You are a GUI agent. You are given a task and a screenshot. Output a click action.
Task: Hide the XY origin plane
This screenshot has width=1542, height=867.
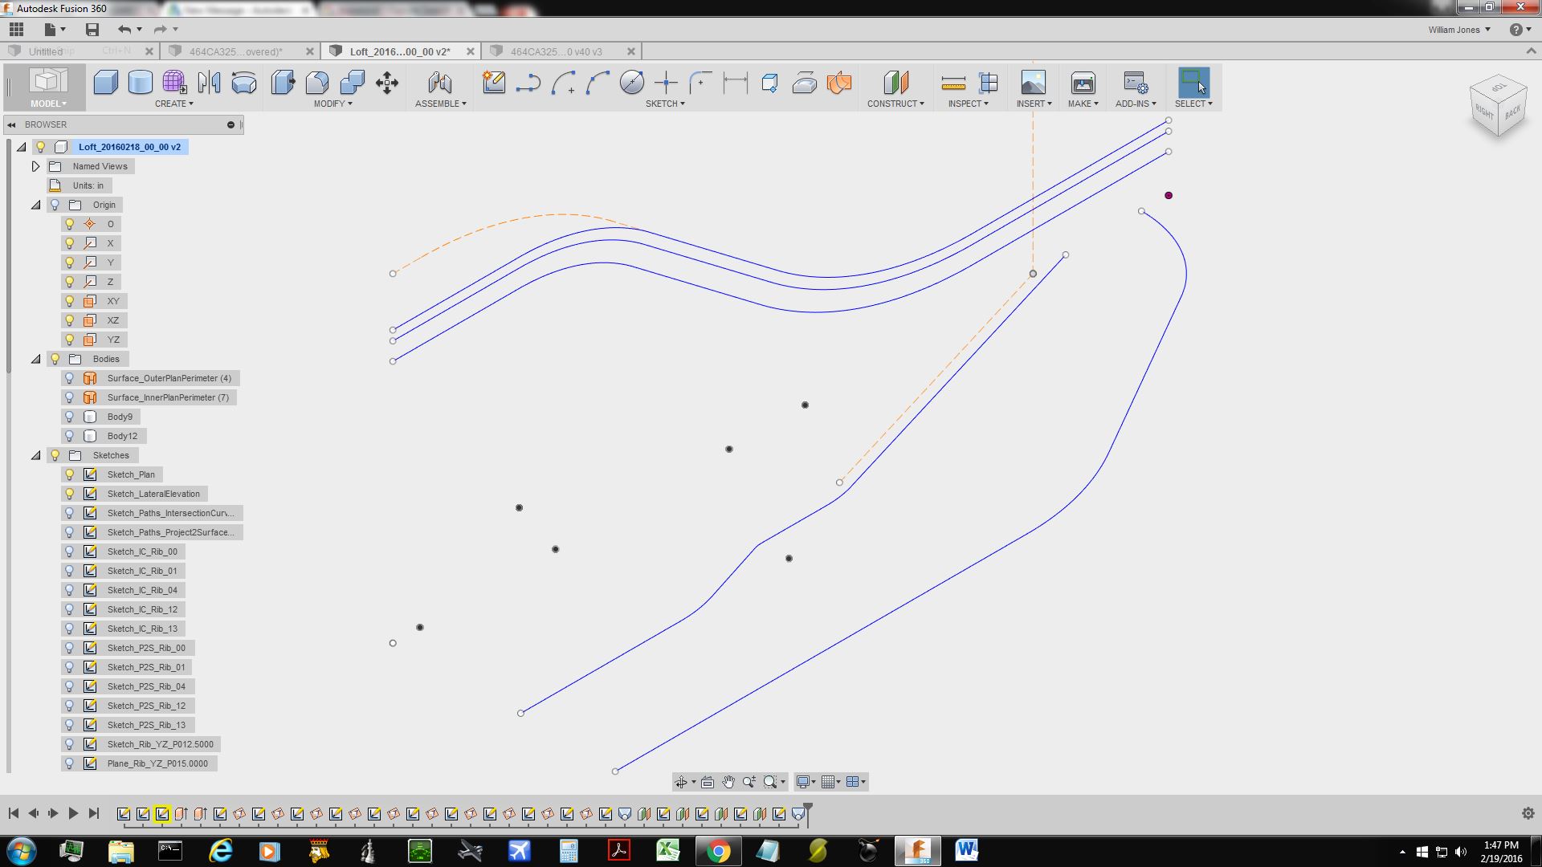click(x=70, y=301)
